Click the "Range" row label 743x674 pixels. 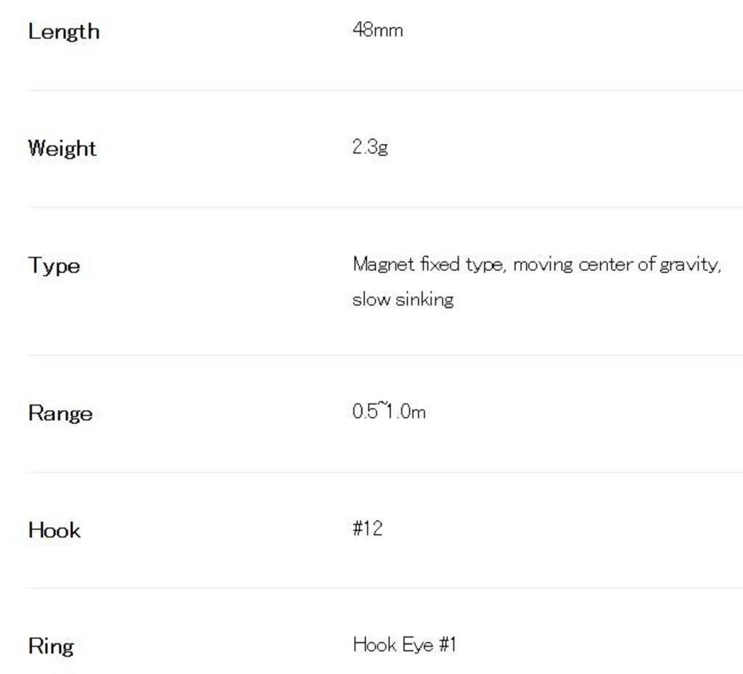[x=60, y=413]
